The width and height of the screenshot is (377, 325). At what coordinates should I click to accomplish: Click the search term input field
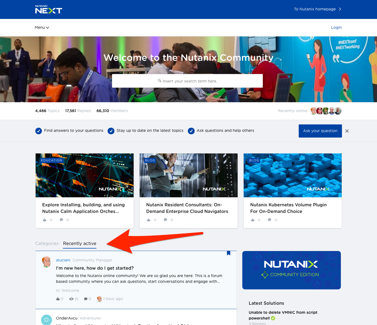[187, 81]
